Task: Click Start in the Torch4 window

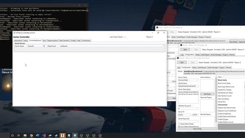Action: pyautogui.click(x=182, y=62)
